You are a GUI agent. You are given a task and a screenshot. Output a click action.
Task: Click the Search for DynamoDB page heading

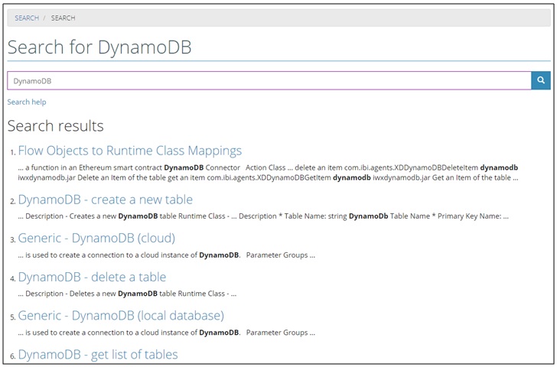99,47
